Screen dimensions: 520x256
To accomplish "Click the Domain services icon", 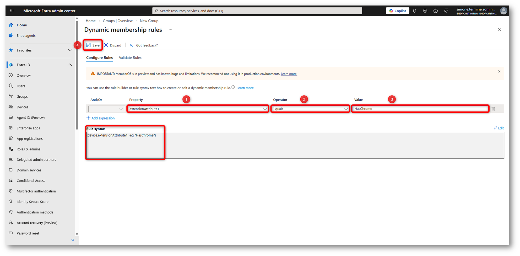I will (11, 170).
